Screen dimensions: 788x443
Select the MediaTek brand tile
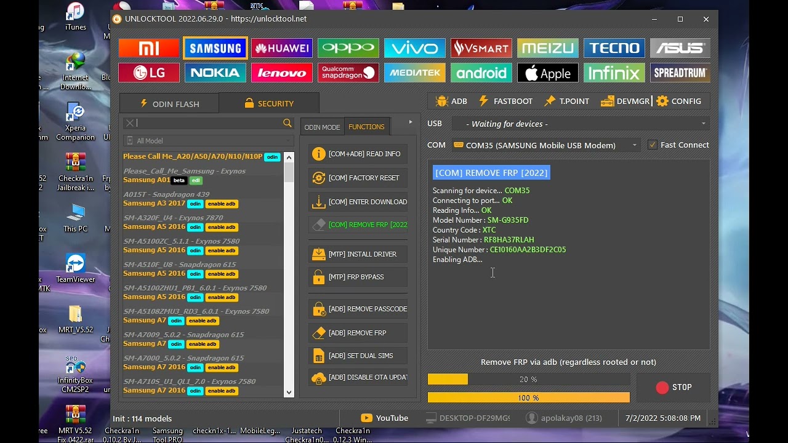415,73
